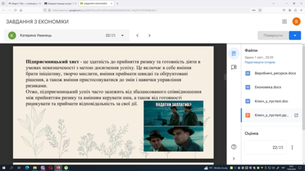This screenshot has height=171, width=305.
Task: Go to the previous student arrow
Action: 137,35
